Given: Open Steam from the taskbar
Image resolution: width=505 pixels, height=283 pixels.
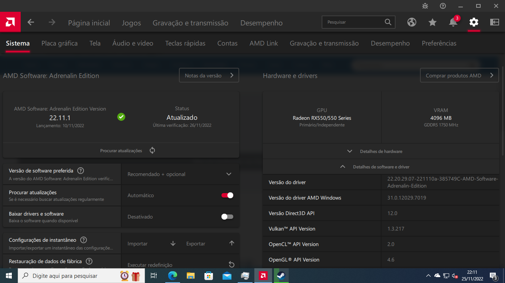Looking at the screenshot, I should [x=281, y=276].
